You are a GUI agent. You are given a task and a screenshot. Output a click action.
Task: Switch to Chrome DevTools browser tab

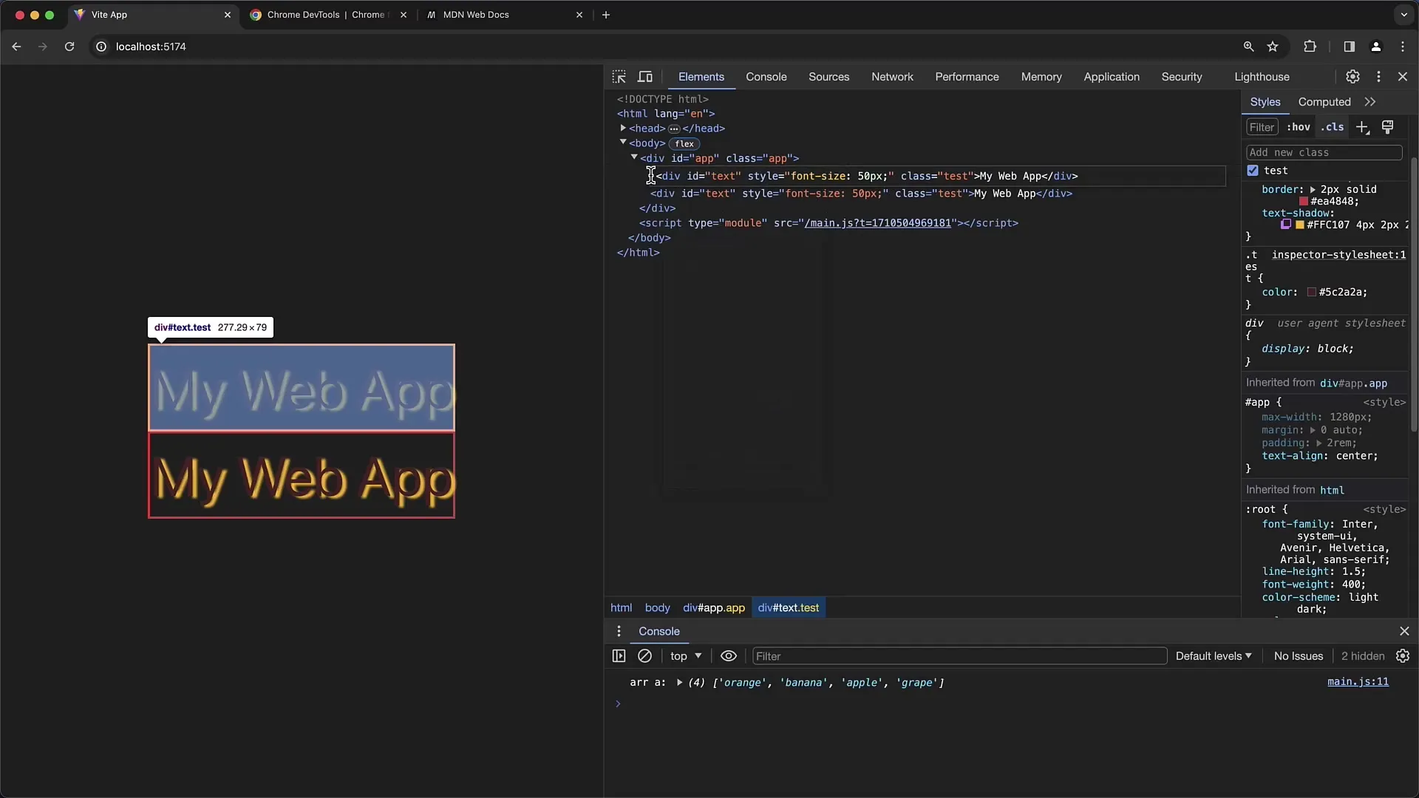point(329,15)
